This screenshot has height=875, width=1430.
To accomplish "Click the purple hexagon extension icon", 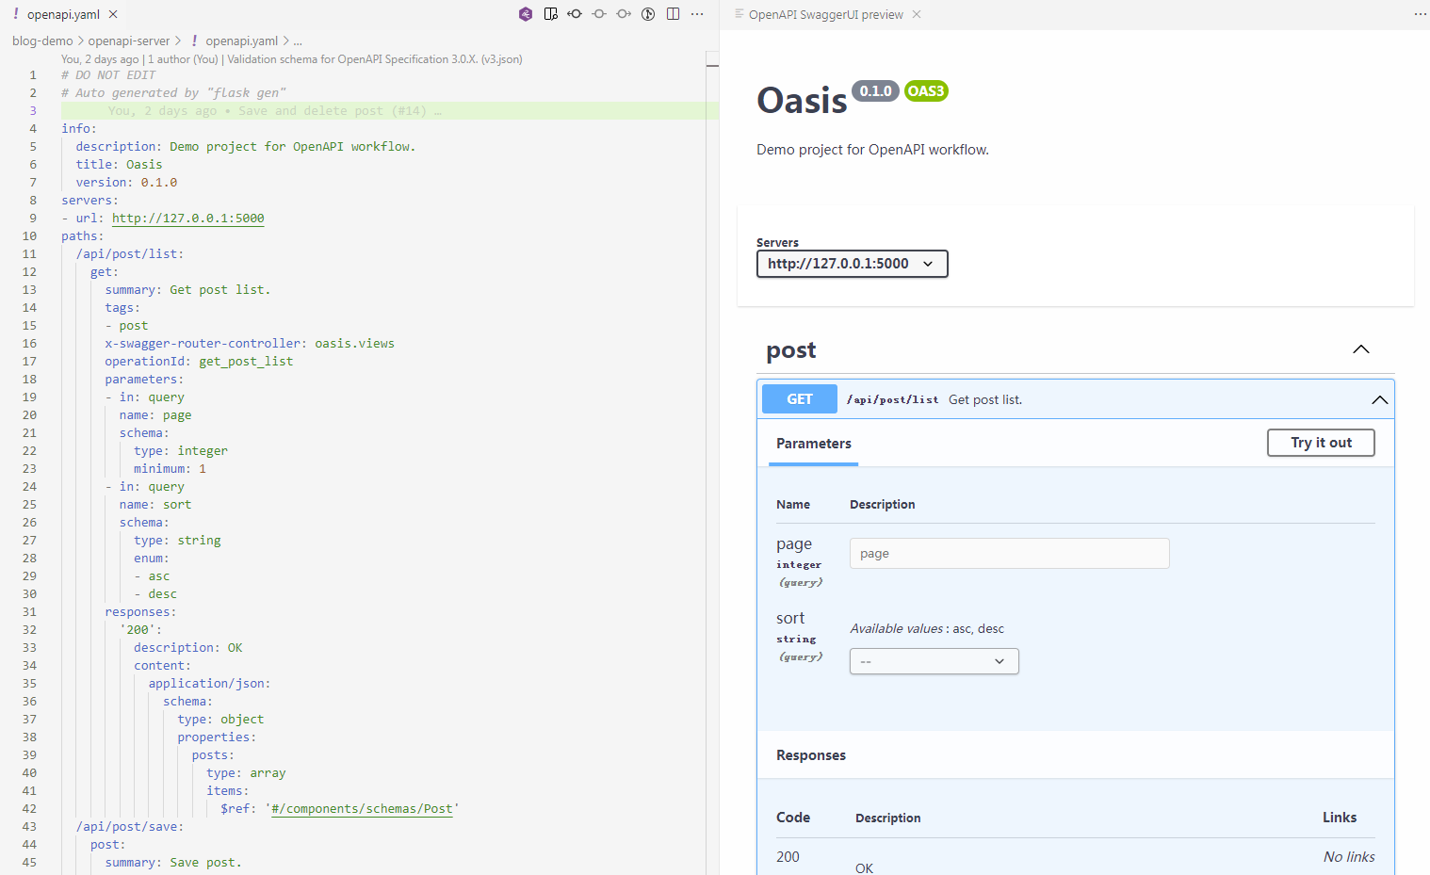I will pyautogui.click(x=526, y=14).
